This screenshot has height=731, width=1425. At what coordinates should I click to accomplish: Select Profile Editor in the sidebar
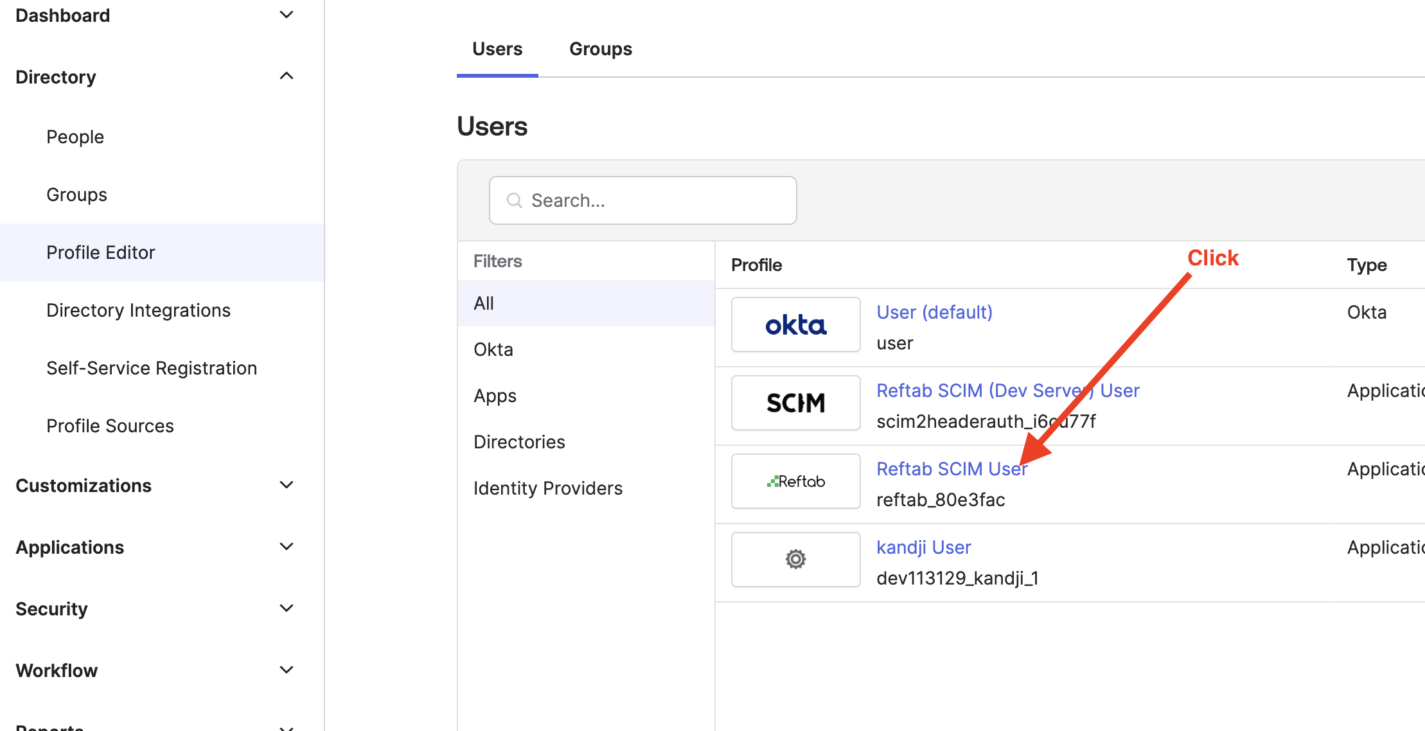pyautogui.click(x=162, y=252)
